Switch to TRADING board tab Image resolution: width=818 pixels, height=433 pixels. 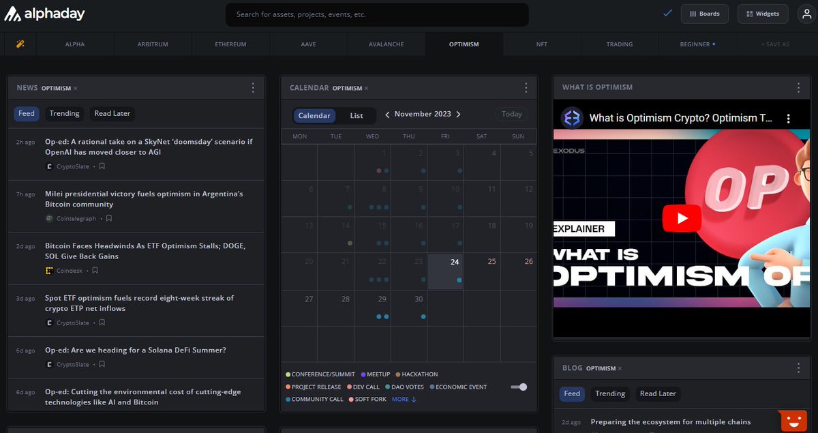pyautogui.click(x=620, y=44)
